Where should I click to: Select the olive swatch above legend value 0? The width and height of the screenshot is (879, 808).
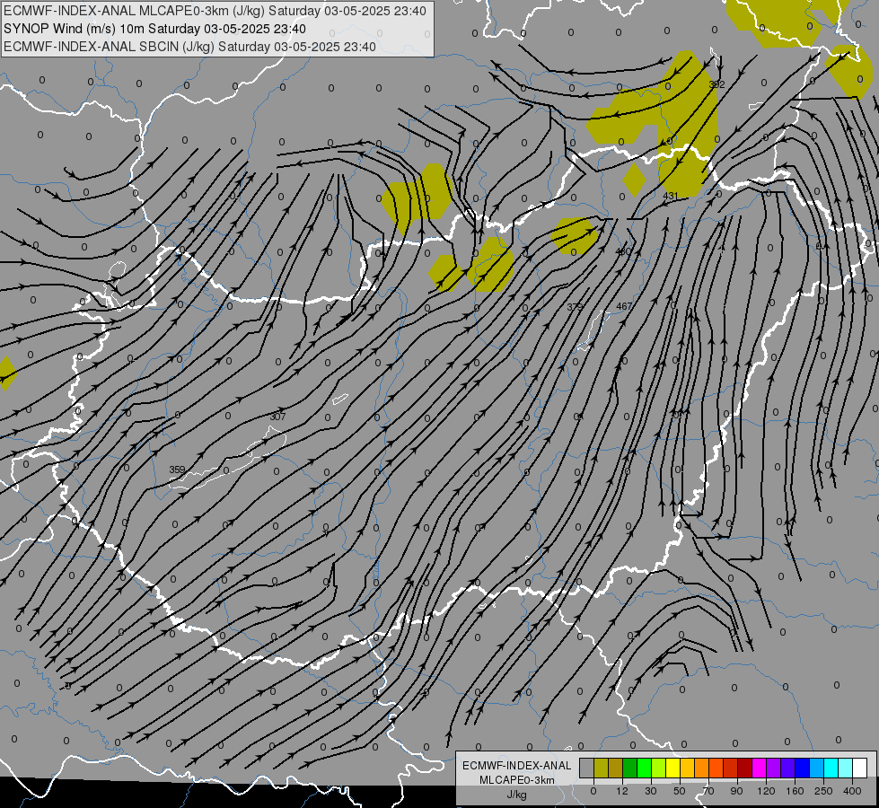[x=601, y=768]
